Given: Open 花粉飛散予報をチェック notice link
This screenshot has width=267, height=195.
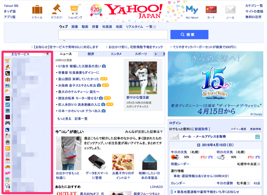Looking at the screenshot, I should [x=135, y=47].
